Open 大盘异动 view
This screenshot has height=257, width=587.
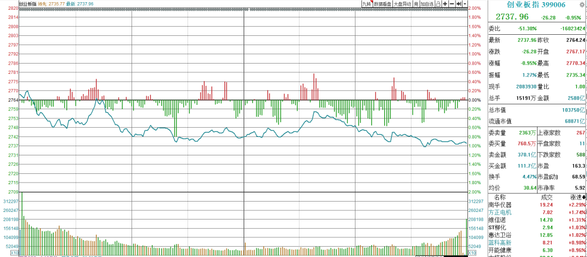coord(402,4)
